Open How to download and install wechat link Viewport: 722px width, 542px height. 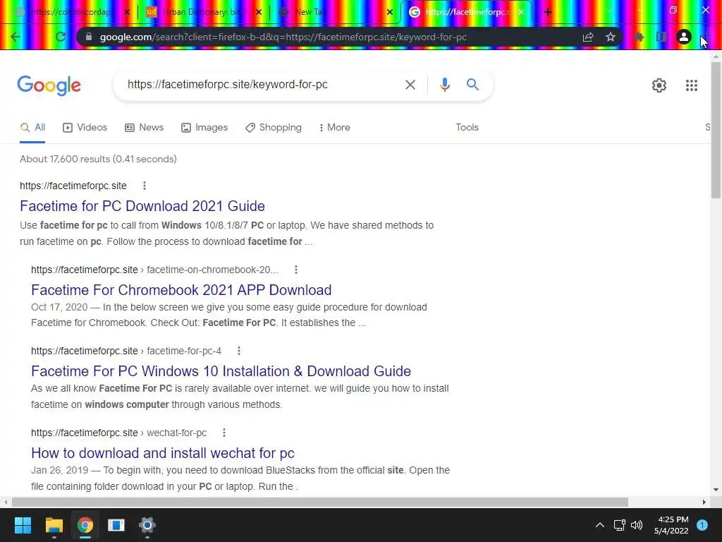click(x=163, y=453)
